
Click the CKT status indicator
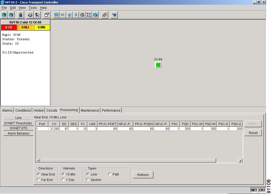pos(262,190)
